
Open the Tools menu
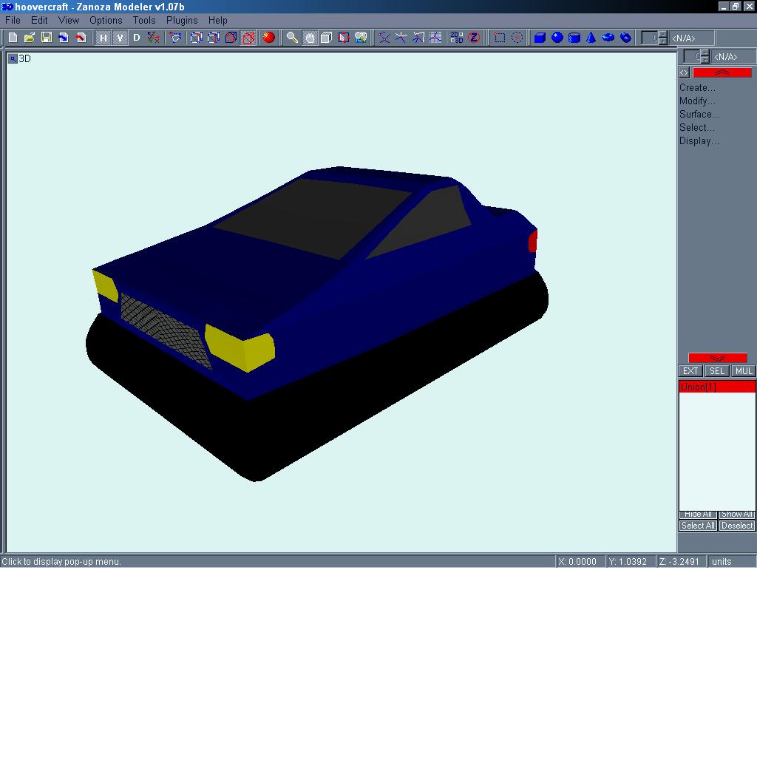point(144,20)
